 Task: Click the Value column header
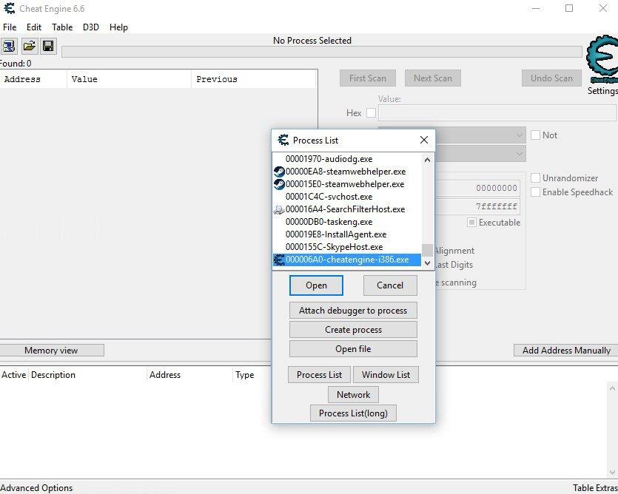[x=130, y=79]
